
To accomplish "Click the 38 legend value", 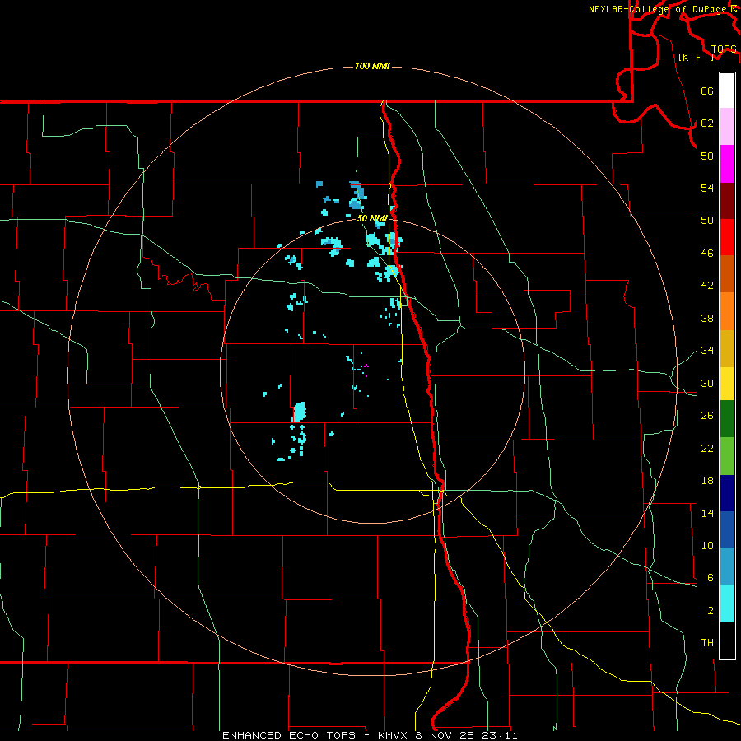I will click(707, 318).
